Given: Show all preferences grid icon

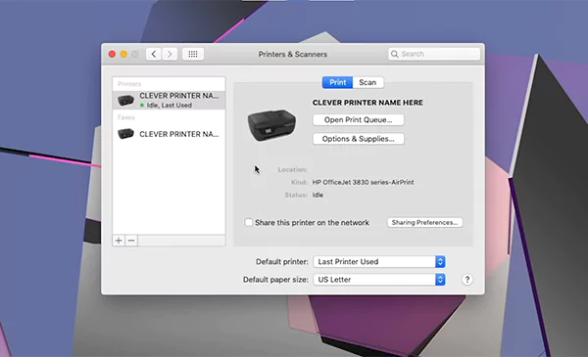Looking at the screenshot, I should point(193,54).
